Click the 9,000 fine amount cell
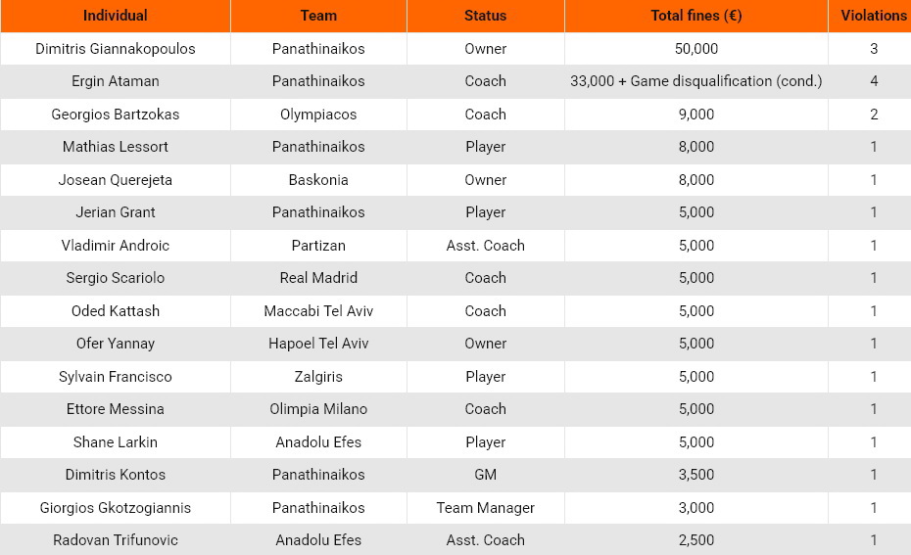The height and width of the screenshot is (555, 911). point(695,115)
